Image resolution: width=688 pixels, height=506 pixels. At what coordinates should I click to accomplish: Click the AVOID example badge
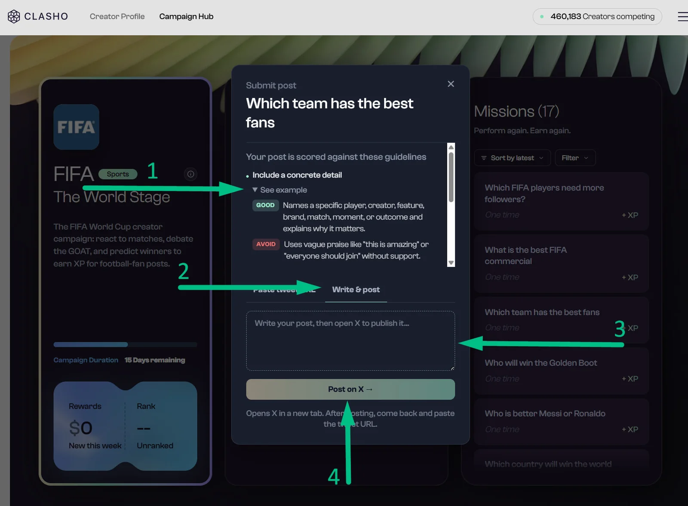coord(266,244)
